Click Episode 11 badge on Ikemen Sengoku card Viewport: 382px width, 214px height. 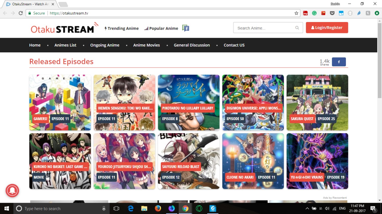pyautogui.click(x=107, y=119)
